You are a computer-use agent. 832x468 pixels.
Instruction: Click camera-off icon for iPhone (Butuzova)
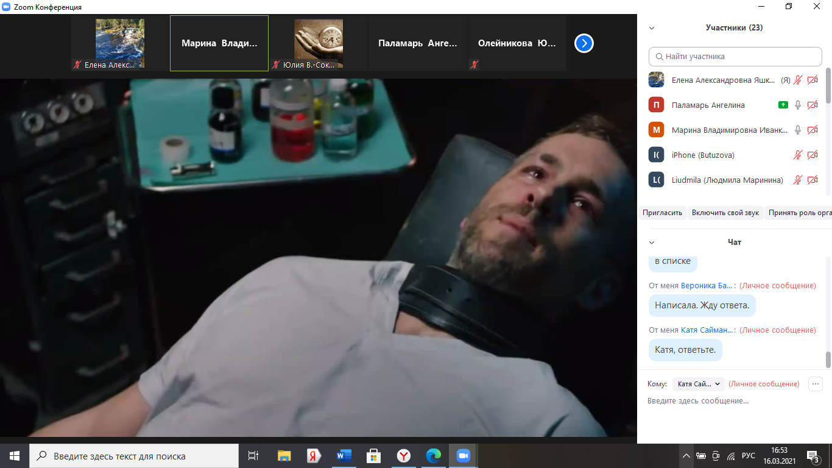click(x=813, y=155)
